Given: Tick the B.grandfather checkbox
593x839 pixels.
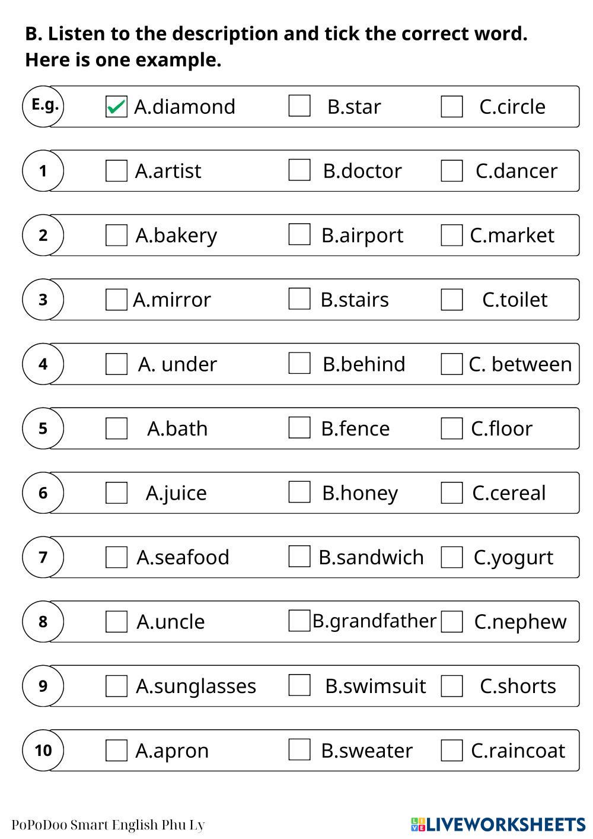Looking at the screenshot, I should click(x=299, y=621).
